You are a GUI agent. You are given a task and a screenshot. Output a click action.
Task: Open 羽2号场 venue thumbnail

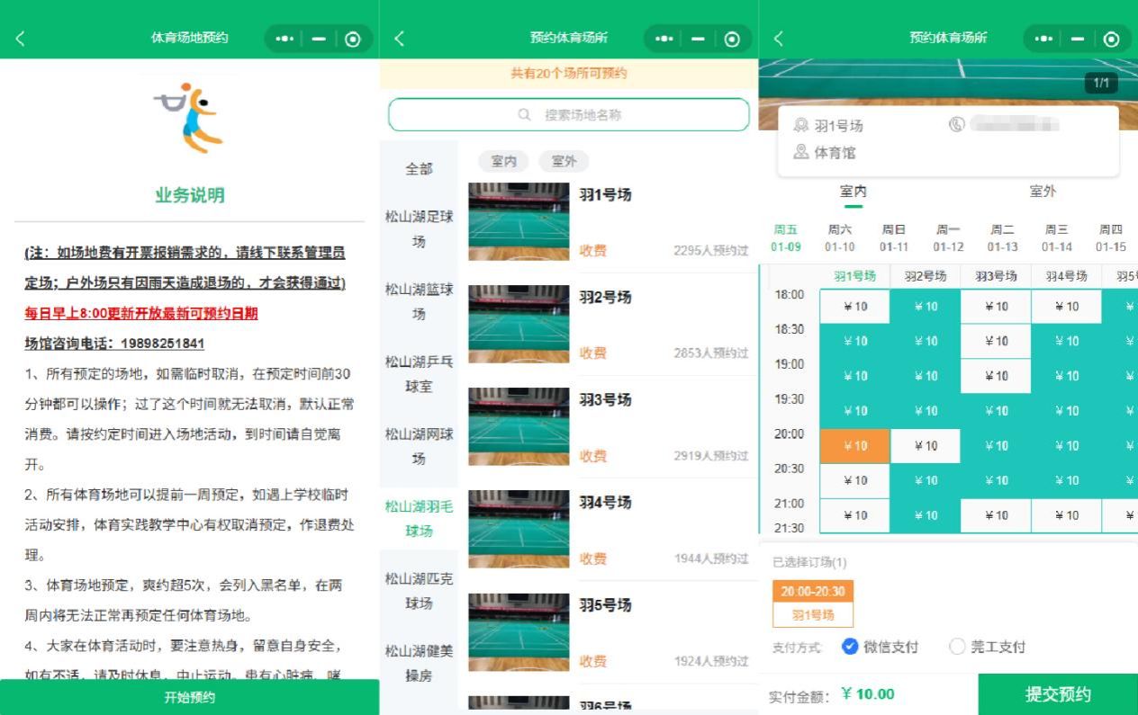(519, 325)
